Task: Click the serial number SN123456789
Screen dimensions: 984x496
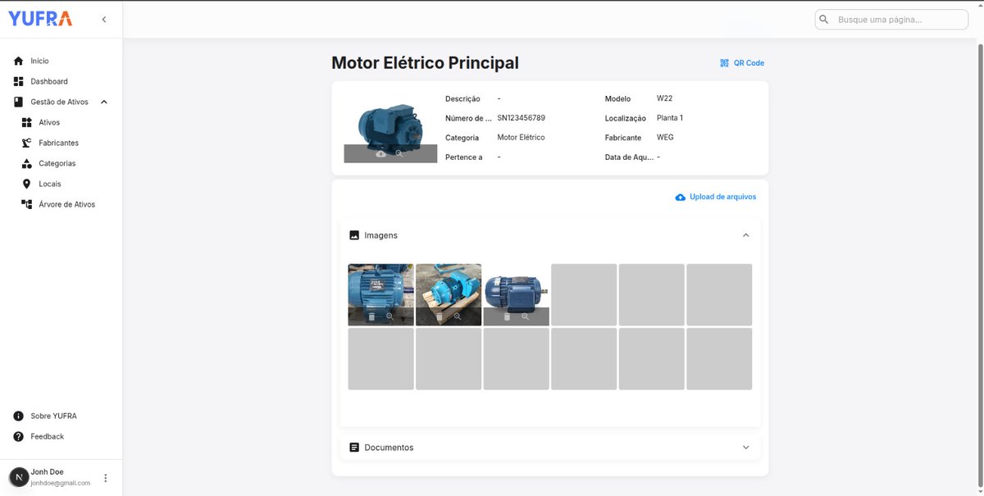Action: [522, 118]
